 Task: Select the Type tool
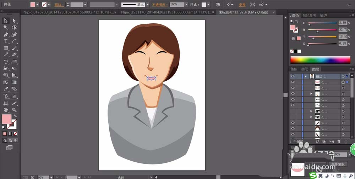[6, 41]
